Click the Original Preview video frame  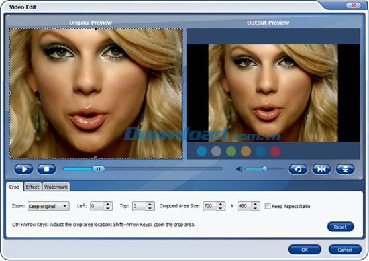(x=96, y=93)
